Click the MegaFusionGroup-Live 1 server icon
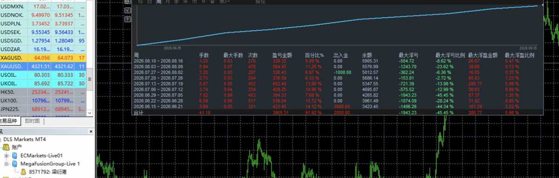The image size is (559, 178). (x=15, y=164)
